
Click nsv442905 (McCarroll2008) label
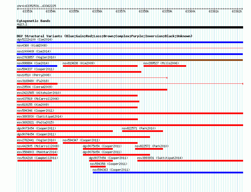[38, 146]
